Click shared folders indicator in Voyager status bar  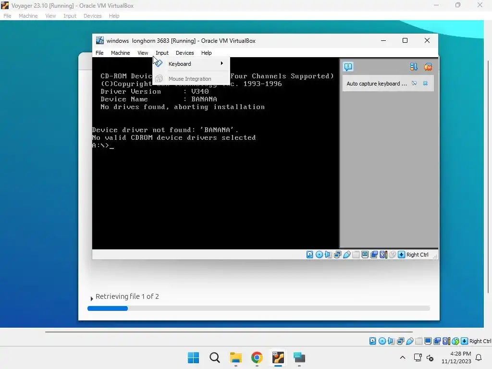coord(419,341)
